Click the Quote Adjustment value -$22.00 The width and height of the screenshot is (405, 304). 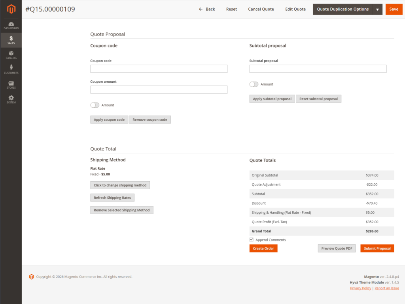click(x=371, y=184)
